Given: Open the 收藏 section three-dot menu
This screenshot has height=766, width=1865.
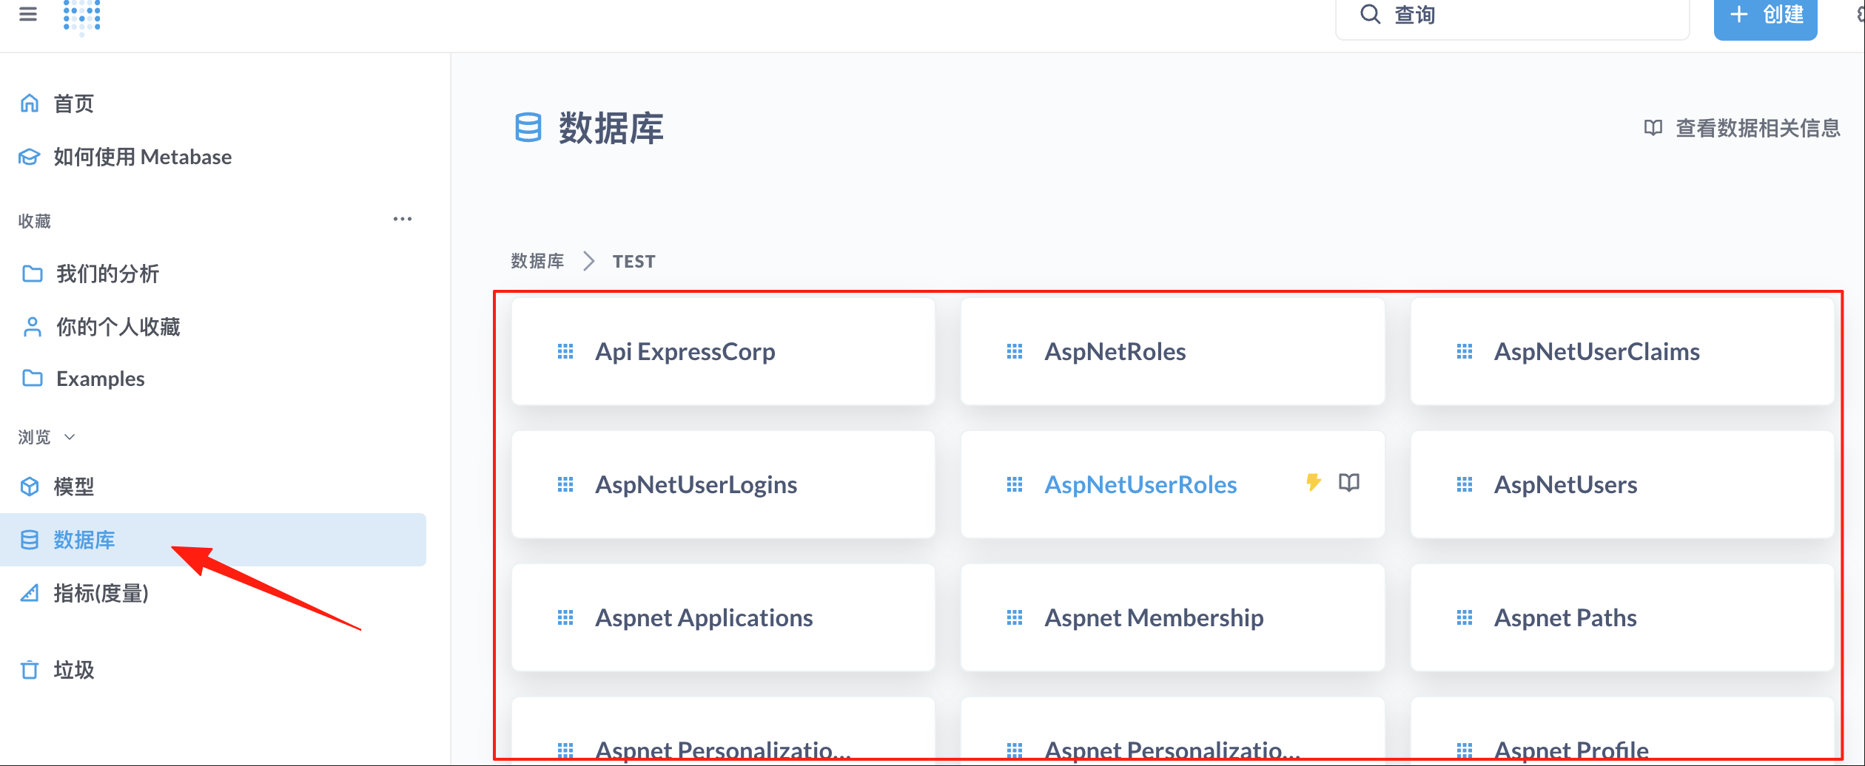Looking at the screenshot, I should [x=403, y=220].
